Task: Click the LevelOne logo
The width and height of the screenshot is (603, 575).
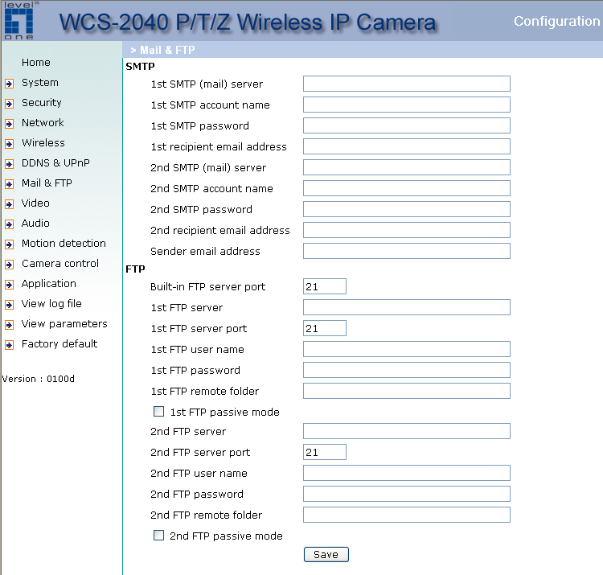Action: tap(18, 21)
